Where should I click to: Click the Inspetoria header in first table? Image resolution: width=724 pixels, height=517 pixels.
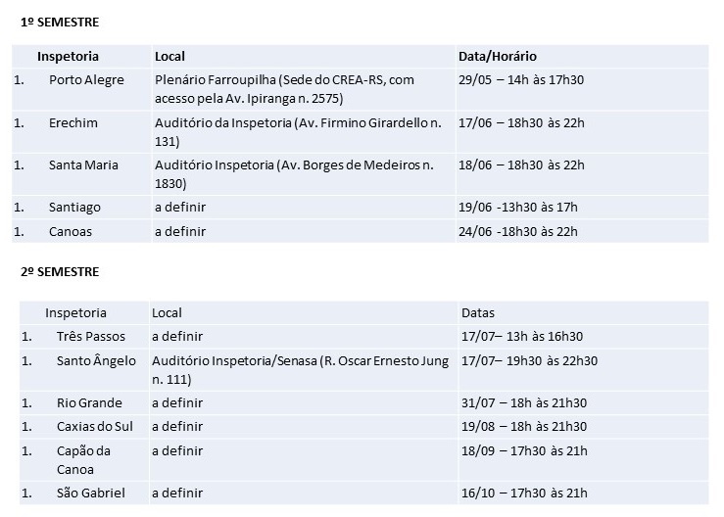[68, 57]
